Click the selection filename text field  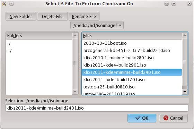97,108
